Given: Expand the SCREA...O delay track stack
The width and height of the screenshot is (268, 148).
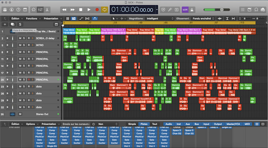Looking at the screenshot, I should (x=7, y=38).
